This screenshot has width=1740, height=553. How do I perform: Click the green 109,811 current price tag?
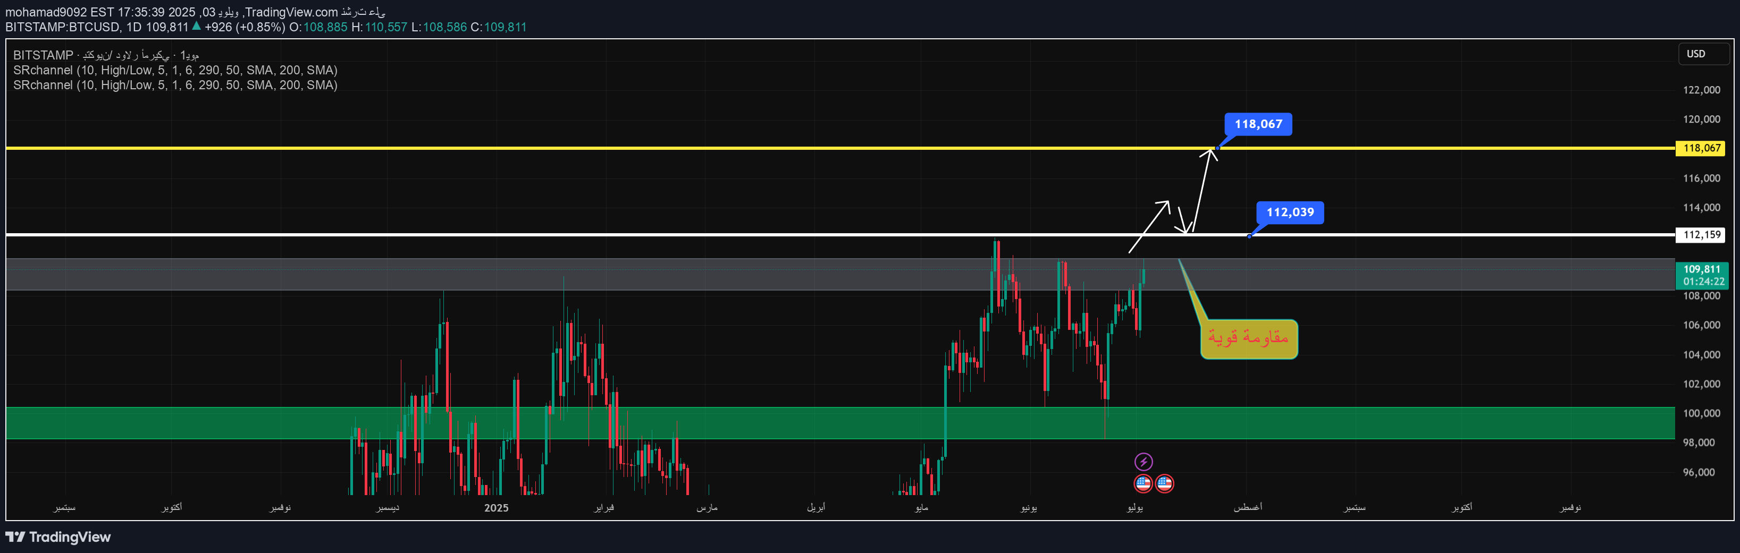pyautogui.click(x=1702, y=269)
